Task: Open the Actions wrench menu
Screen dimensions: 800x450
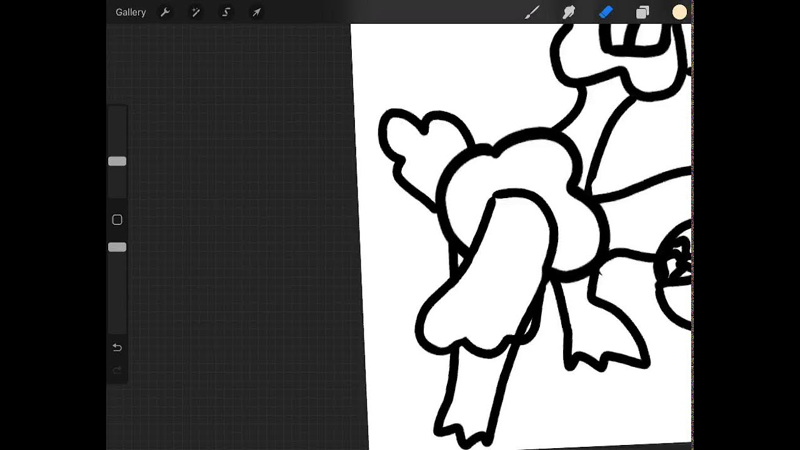Action: pos(165,12)
